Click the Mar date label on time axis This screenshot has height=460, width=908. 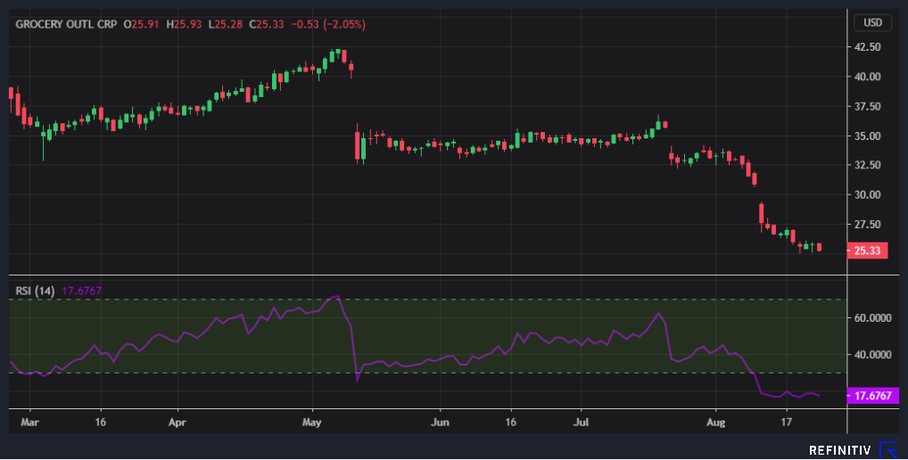(29, 422)
